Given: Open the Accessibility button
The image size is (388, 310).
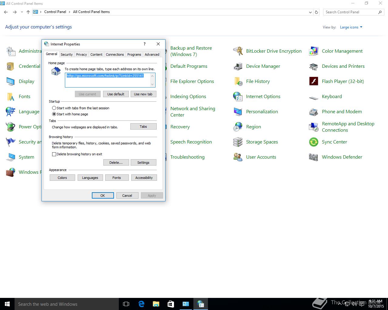Looking at the screenshot, I should tap(144, 178).
